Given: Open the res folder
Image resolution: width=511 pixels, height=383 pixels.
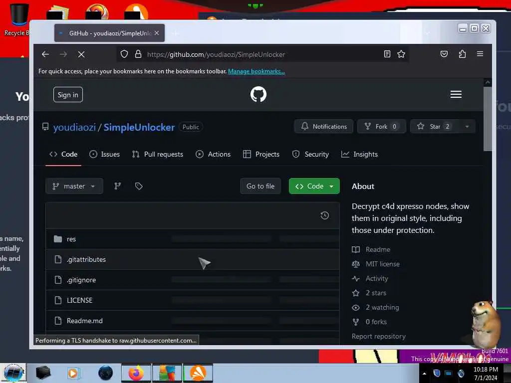Looking at the screenshot, I should point(71,239).
